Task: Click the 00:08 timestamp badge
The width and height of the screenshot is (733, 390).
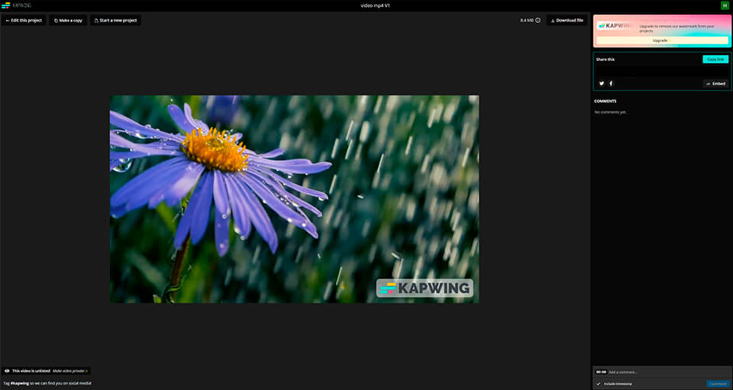Action: tap(601, 372)
